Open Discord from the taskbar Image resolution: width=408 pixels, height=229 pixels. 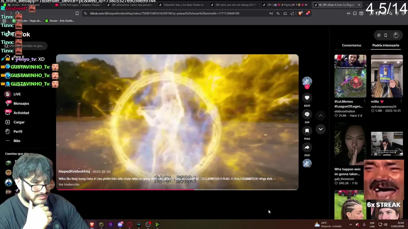pyautogui.click(x=120, y=225)
